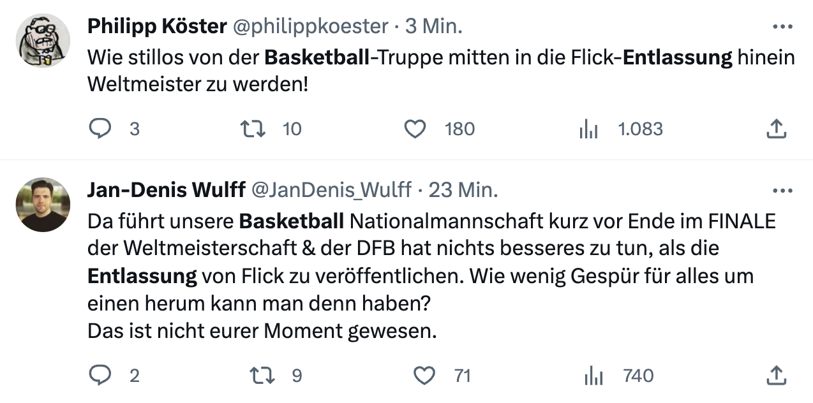The width and height of the screenshot is (813, 403).
Task: Like Philipp Köster's basketball tweet
Action: coord(415,129)
